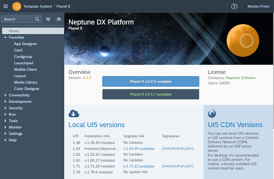Screen dimensions: 274x179
Task: Open the v.1.44.49 available upgrade link
Action: click(x=139, y=149)
